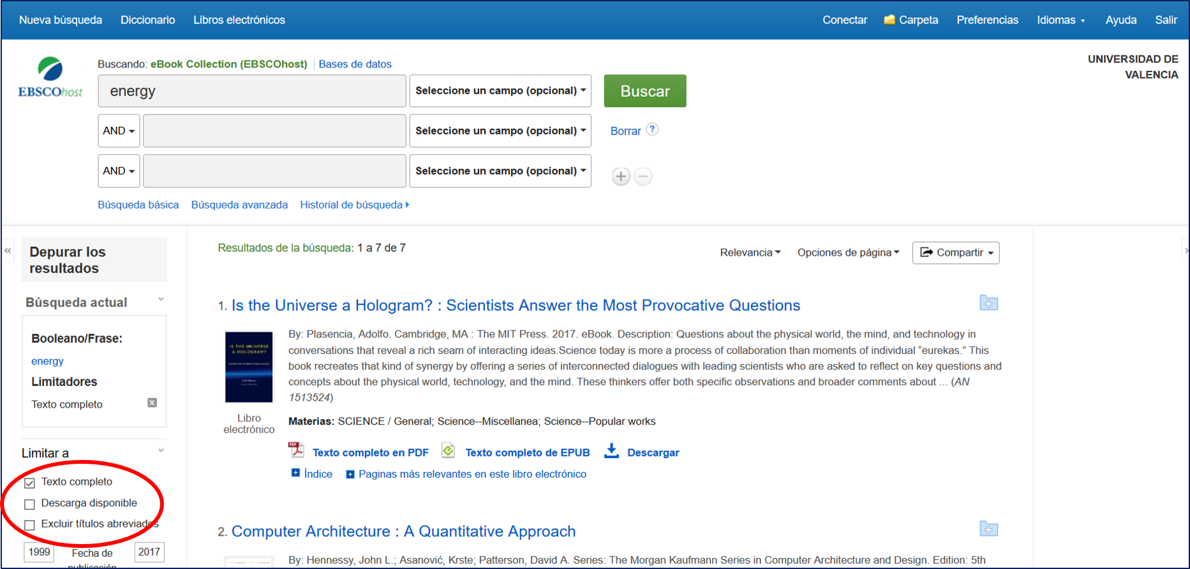Add a search row with the plus button

621,176
